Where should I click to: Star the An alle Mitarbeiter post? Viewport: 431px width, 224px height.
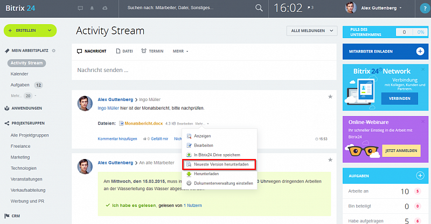[330, 160]
